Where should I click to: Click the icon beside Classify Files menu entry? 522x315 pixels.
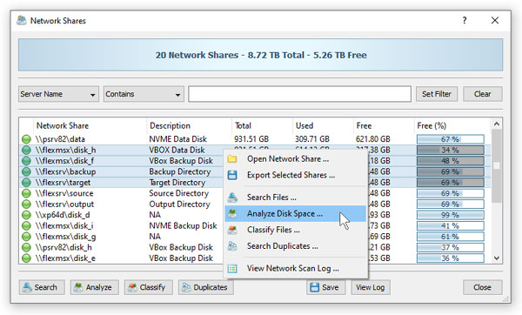click(232, 230)
